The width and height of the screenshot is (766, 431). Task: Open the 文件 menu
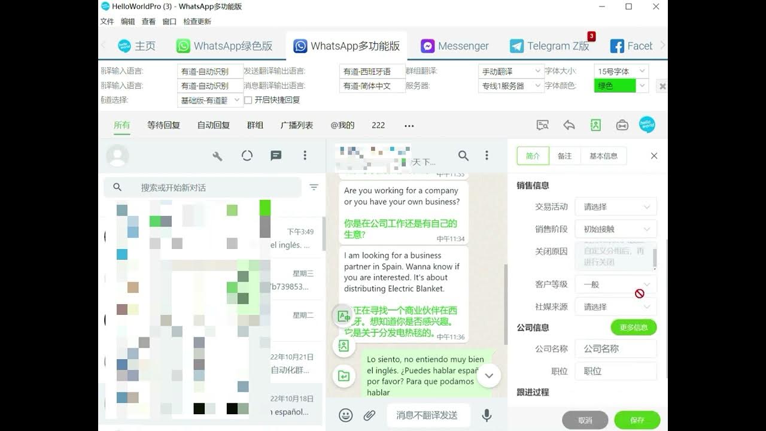tap(107, 22)
